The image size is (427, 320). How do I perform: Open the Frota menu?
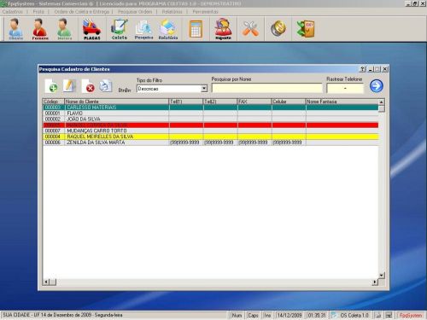click(38, 12)
